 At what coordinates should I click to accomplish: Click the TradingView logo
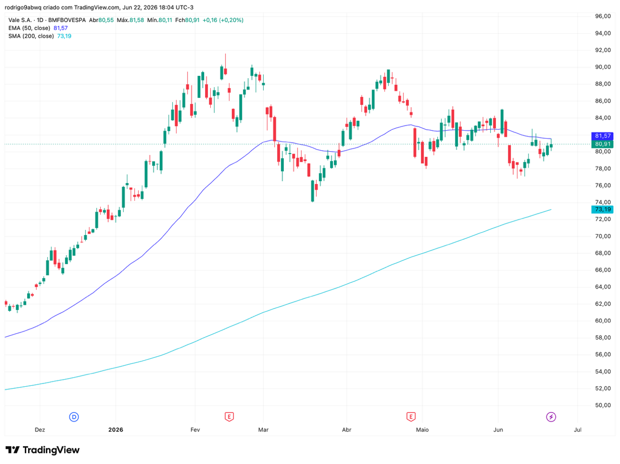[x=42, y=450]
